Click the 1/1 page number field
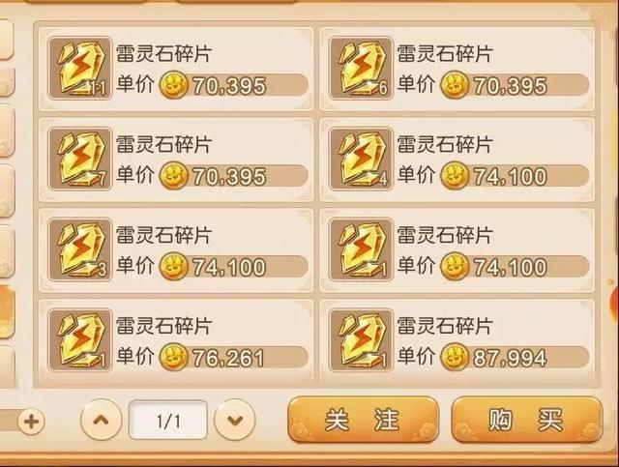The height and width of the screenshot is (467, 619). tap(168, 420)
